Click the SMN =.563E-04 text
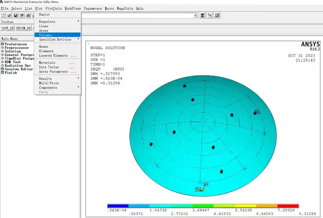323x218 pixels. coord(106,78)
